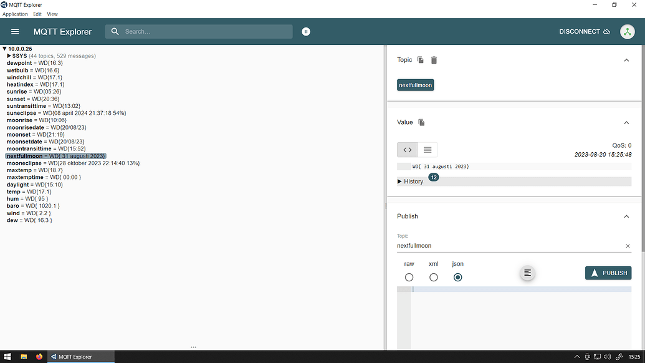Open the Application menu
This screenshot has width=645, height=363.
coord(15,14)
